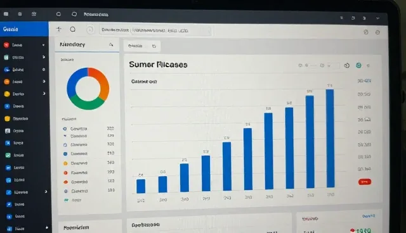Click the search circle icon beside the plus
This screenshot has width=406, height=233.
(x=73, y=30)
